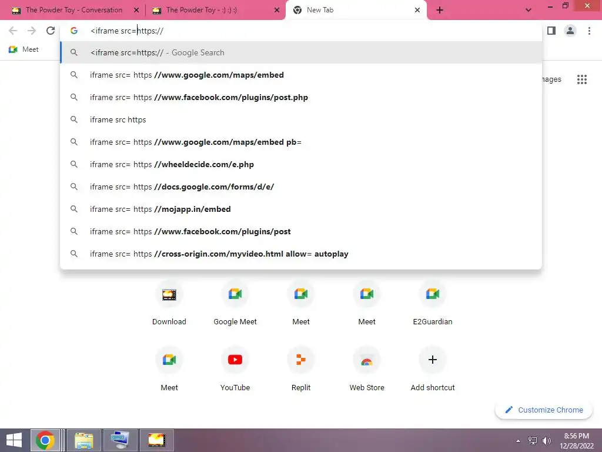Click the Chrome taskbar icon

(45, 440)
